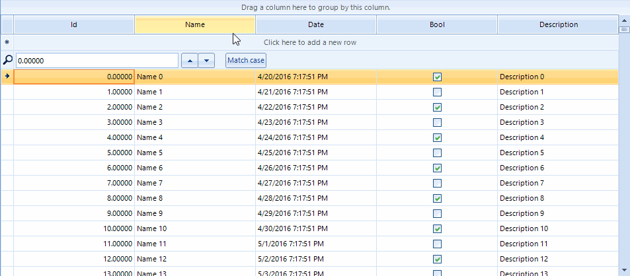Image resolution: width=630 pixels, height=276 pixels.
Task: Click the current row arrow indicator
Action: (x=7, y=77)
